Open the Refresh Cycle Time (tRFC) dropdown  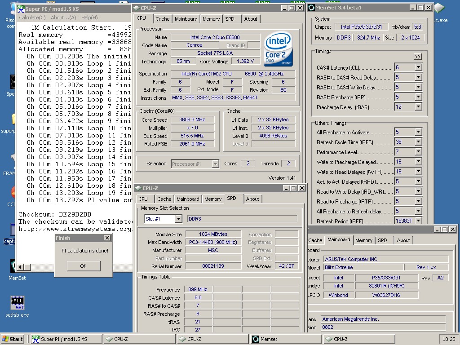tap(418, 142)
